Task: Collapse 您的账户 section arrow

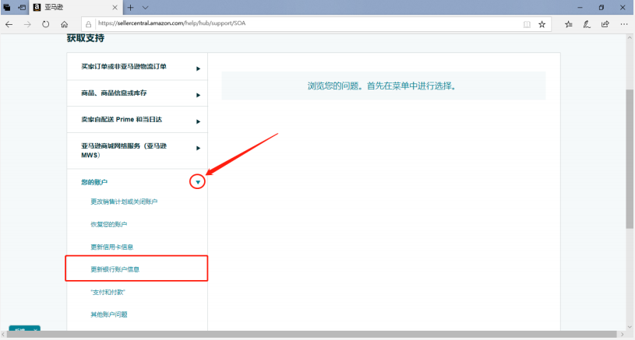Action: [198, 182]
